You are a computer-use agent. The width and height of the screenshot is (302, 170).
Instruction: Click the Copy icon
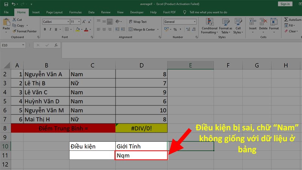coord(14,25)
